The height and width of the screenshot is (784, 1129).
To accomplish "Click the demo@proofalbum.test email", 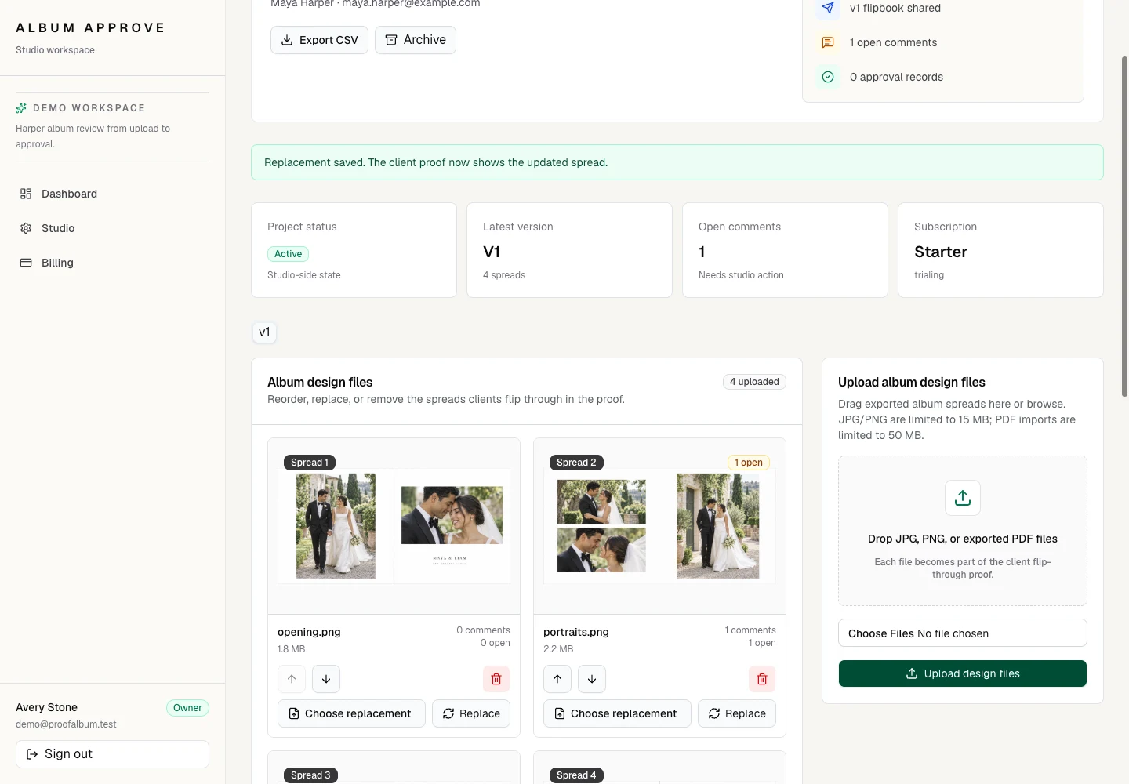I will (66, 724).
